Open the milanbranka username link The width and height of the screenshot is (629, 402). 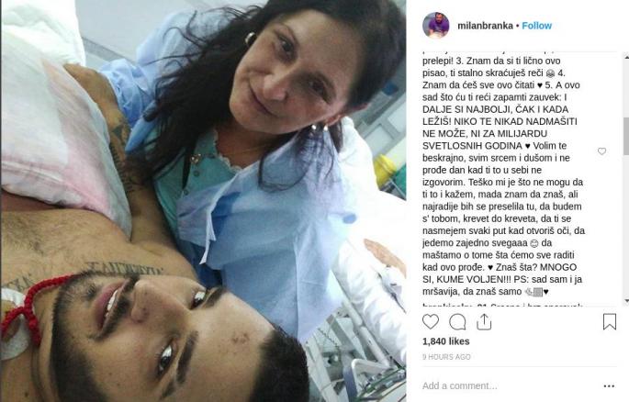[485, 26]
